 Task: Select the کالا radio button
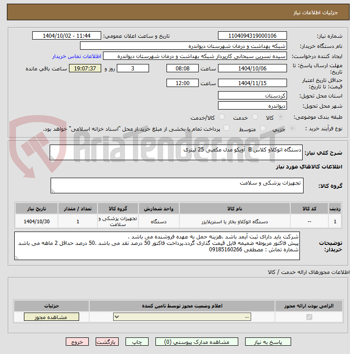click(281, 117)
